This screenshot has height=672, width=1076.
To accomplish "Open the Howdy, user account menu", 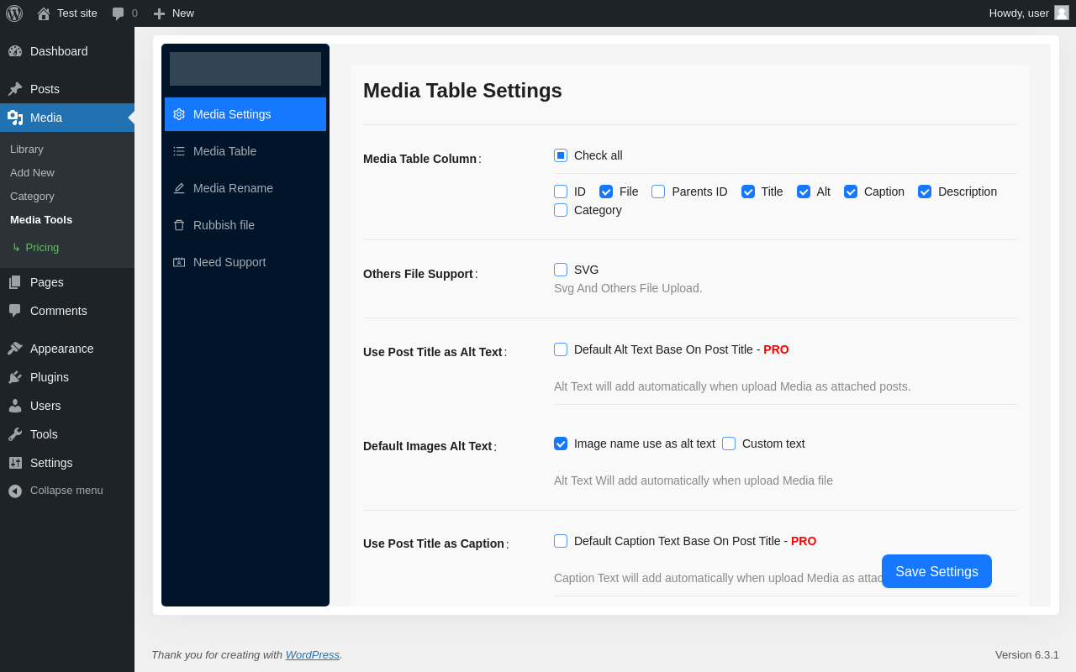I will pyautogui.click(x=1019, y=13).
